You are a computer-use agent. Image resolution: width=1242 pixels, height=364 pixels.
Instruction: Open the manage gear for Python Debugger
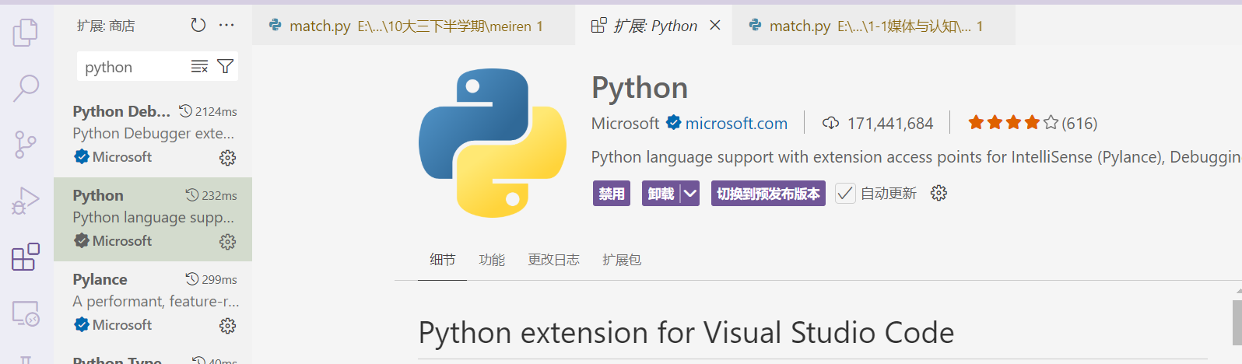227,158
